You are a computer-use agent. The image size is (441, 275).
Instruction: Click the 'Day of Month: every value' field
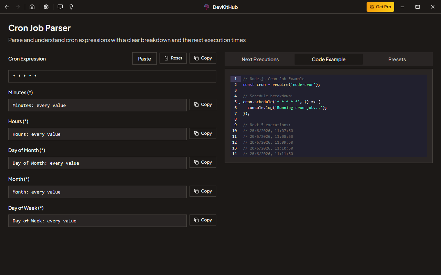pyautogui.click(x=98, y=163)
